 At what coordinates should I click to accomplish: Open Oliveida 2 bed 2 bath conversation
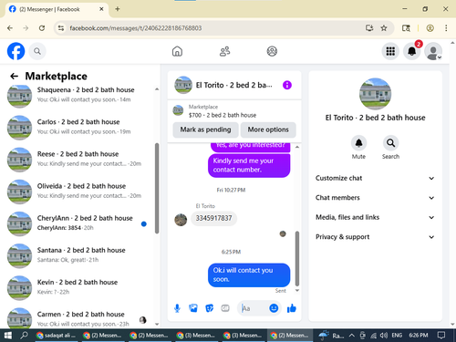click(x=79, y=191)
